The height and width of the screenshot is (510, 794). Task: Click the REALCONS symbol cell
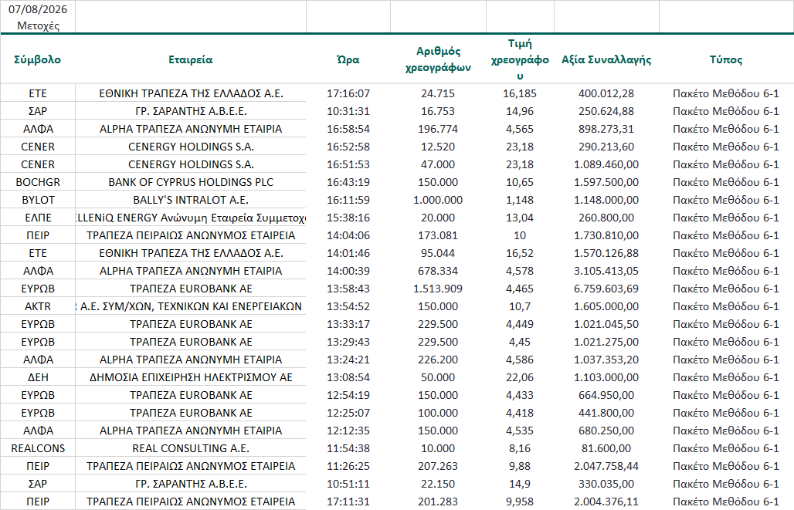[38, 448]
